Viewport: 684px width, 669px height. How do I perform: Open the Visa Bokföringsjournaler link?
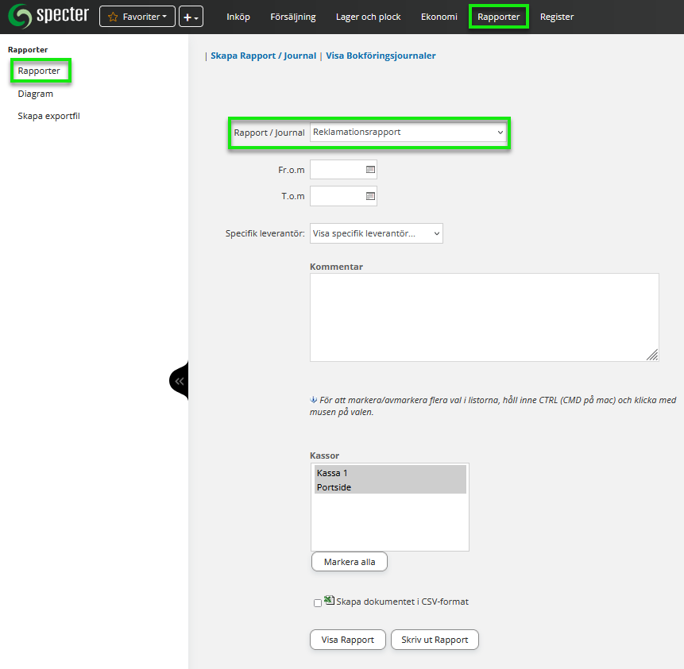point(381,56)
